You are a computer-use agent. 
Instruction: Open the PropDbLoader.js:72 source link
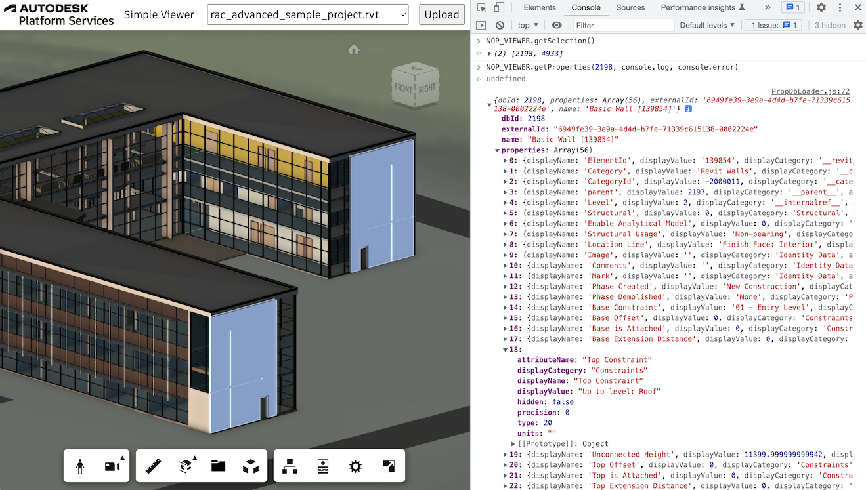[810, 92]
